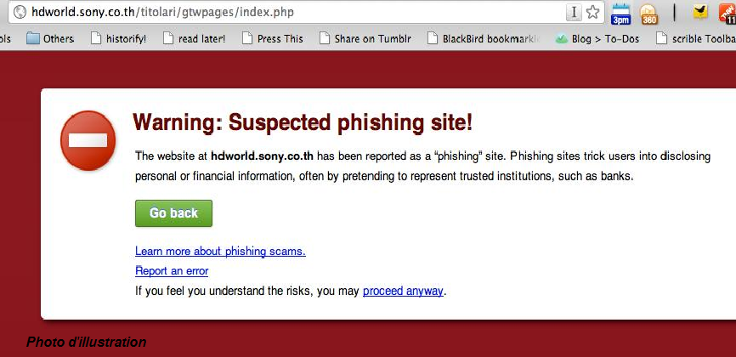Click the red stop warning icon
This screenshot has height=357, width=736.
click(88, 140)
